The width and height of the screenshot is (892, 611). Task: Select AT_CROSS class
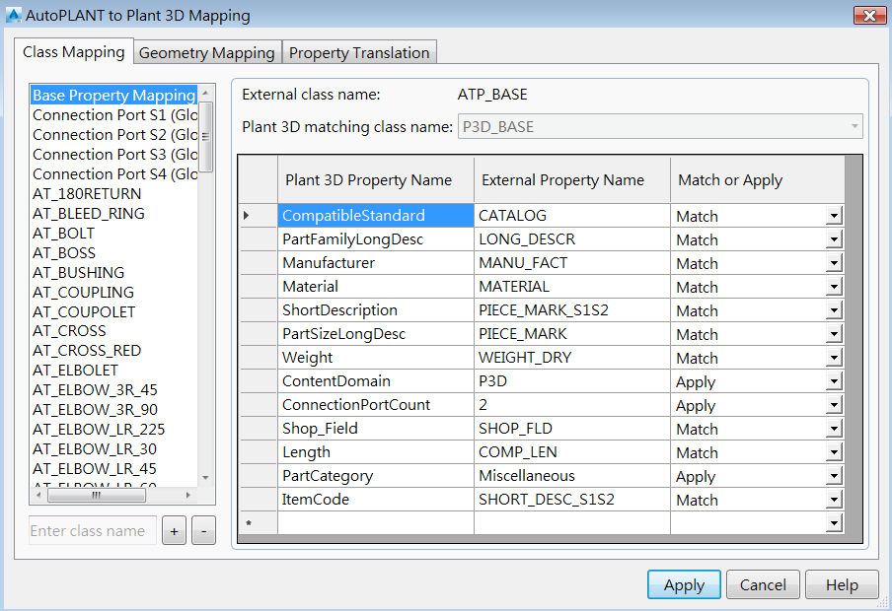click(113, 331)
